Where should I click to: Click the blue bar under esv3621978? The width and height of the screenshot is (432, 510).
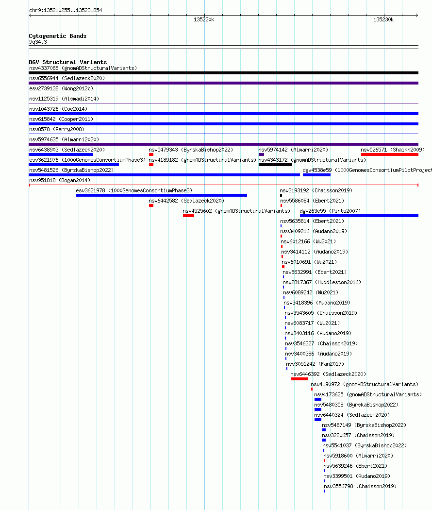tap(162, 195)
